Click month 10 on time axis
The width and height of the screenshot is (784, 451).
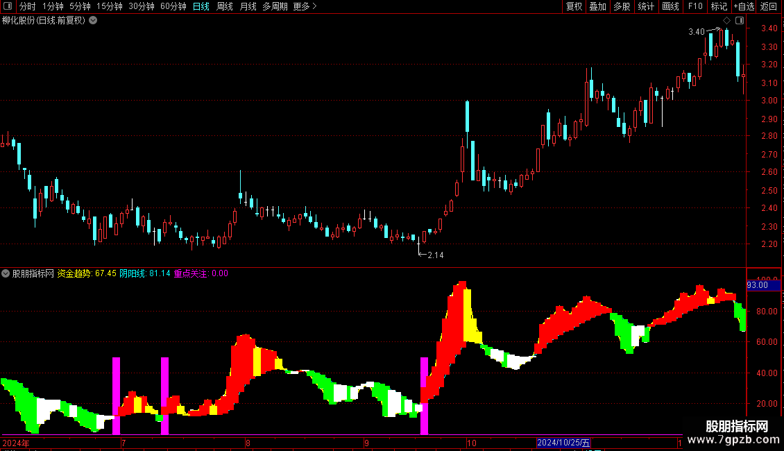pyautogui.click(x=472, y=443)
